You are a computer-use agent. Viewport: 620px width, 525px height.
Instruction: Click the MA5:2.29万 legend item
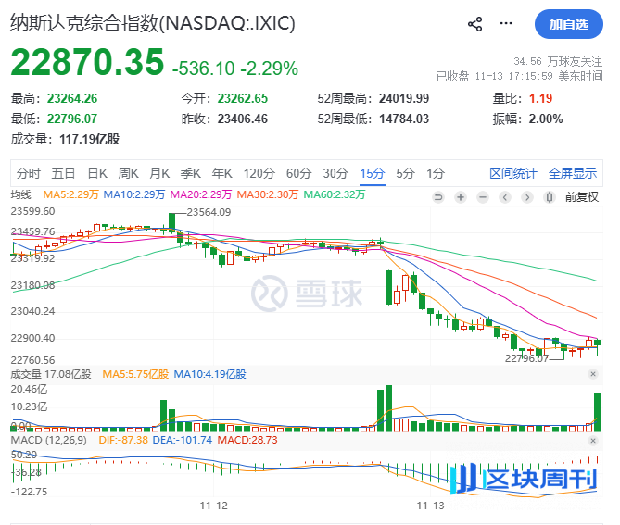coord(70,194)
